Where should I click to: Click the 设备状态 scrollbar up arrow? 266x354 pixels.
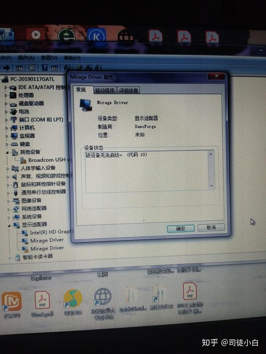click(x=211, y=154)
